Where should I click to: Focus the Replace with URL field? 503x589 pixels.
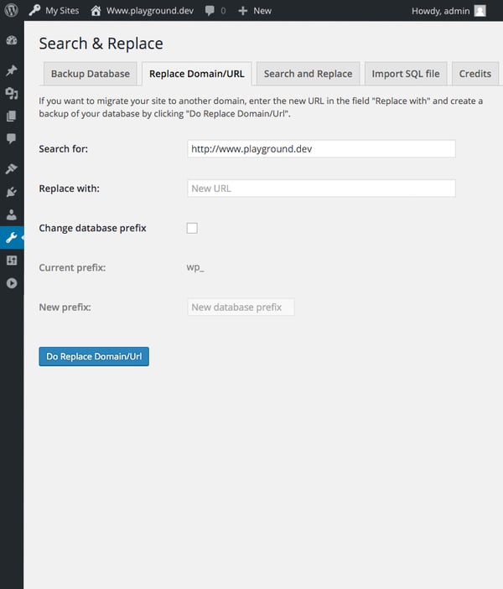pyautogui.click(x=321, y=189)
